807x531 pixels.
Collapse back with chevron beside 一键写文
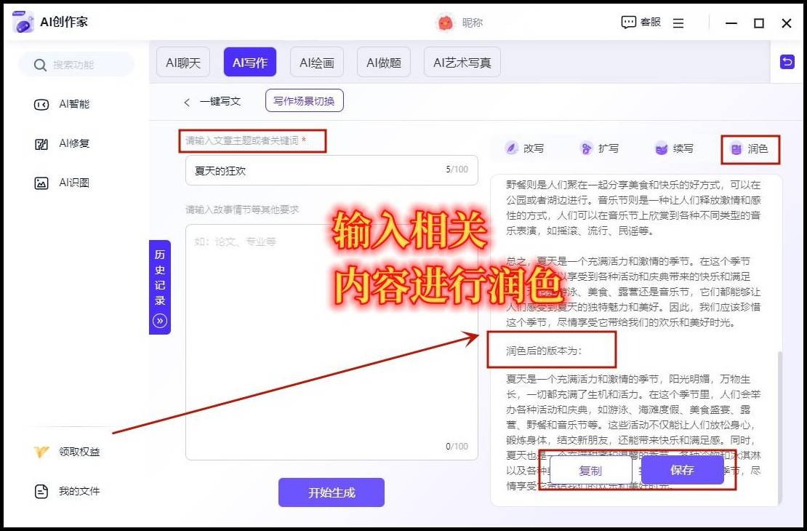(x=187, y=102)
